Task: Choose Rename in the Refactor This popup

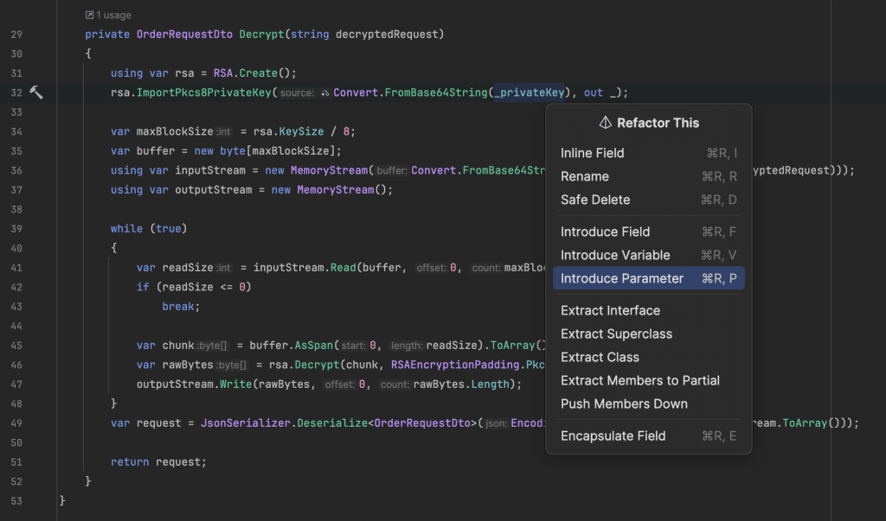Action: [585, 176]
